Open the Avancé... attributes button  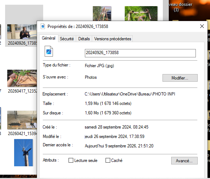[x=184, y=160]
